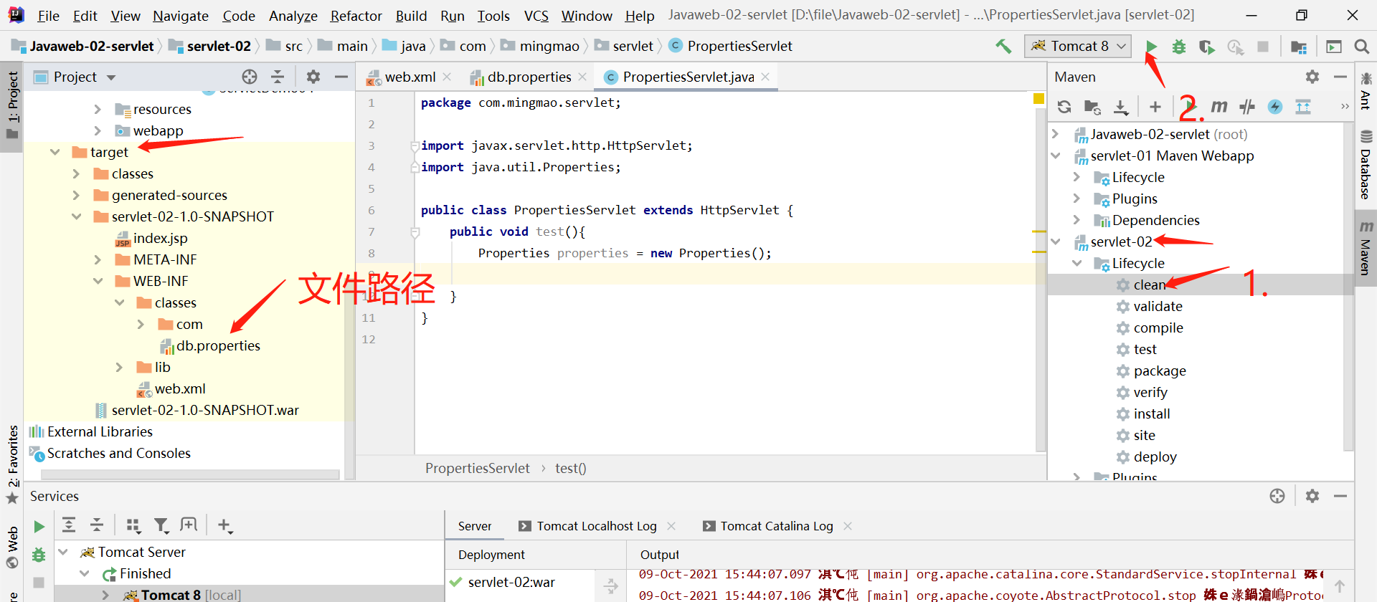Click the Build Project hammer icon
Image resolution: width=1377 pixels, height=602 pixels.
[x=1003, y=47]
